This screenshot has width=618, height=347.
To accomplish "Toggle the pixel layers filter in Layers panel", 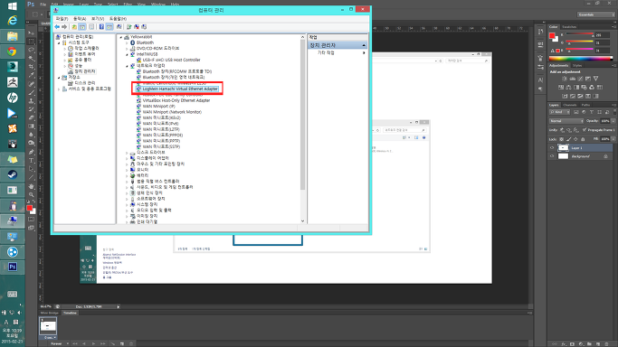I will point(576,112).
